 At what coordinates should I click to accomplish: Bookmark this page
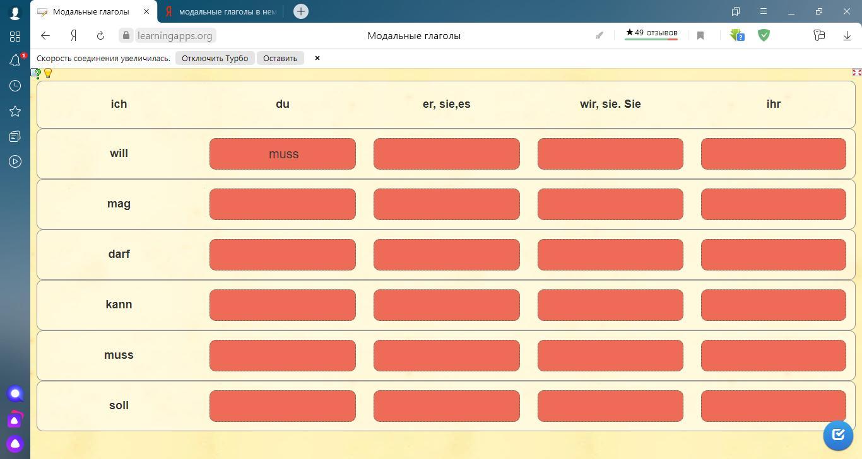(700, 36)
